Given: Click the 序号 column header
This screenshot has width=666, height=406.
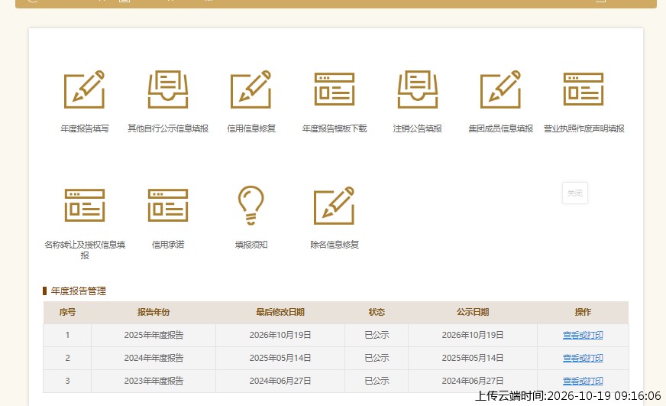Looking at the screenshot, I should tap(67, 312).
